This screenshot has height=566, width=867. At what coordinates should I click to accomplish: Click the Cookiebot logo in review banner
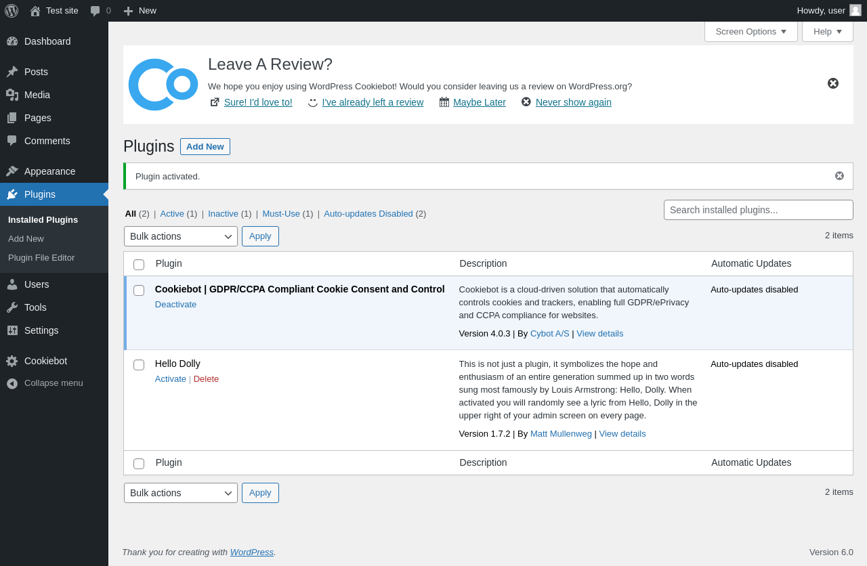163,85
